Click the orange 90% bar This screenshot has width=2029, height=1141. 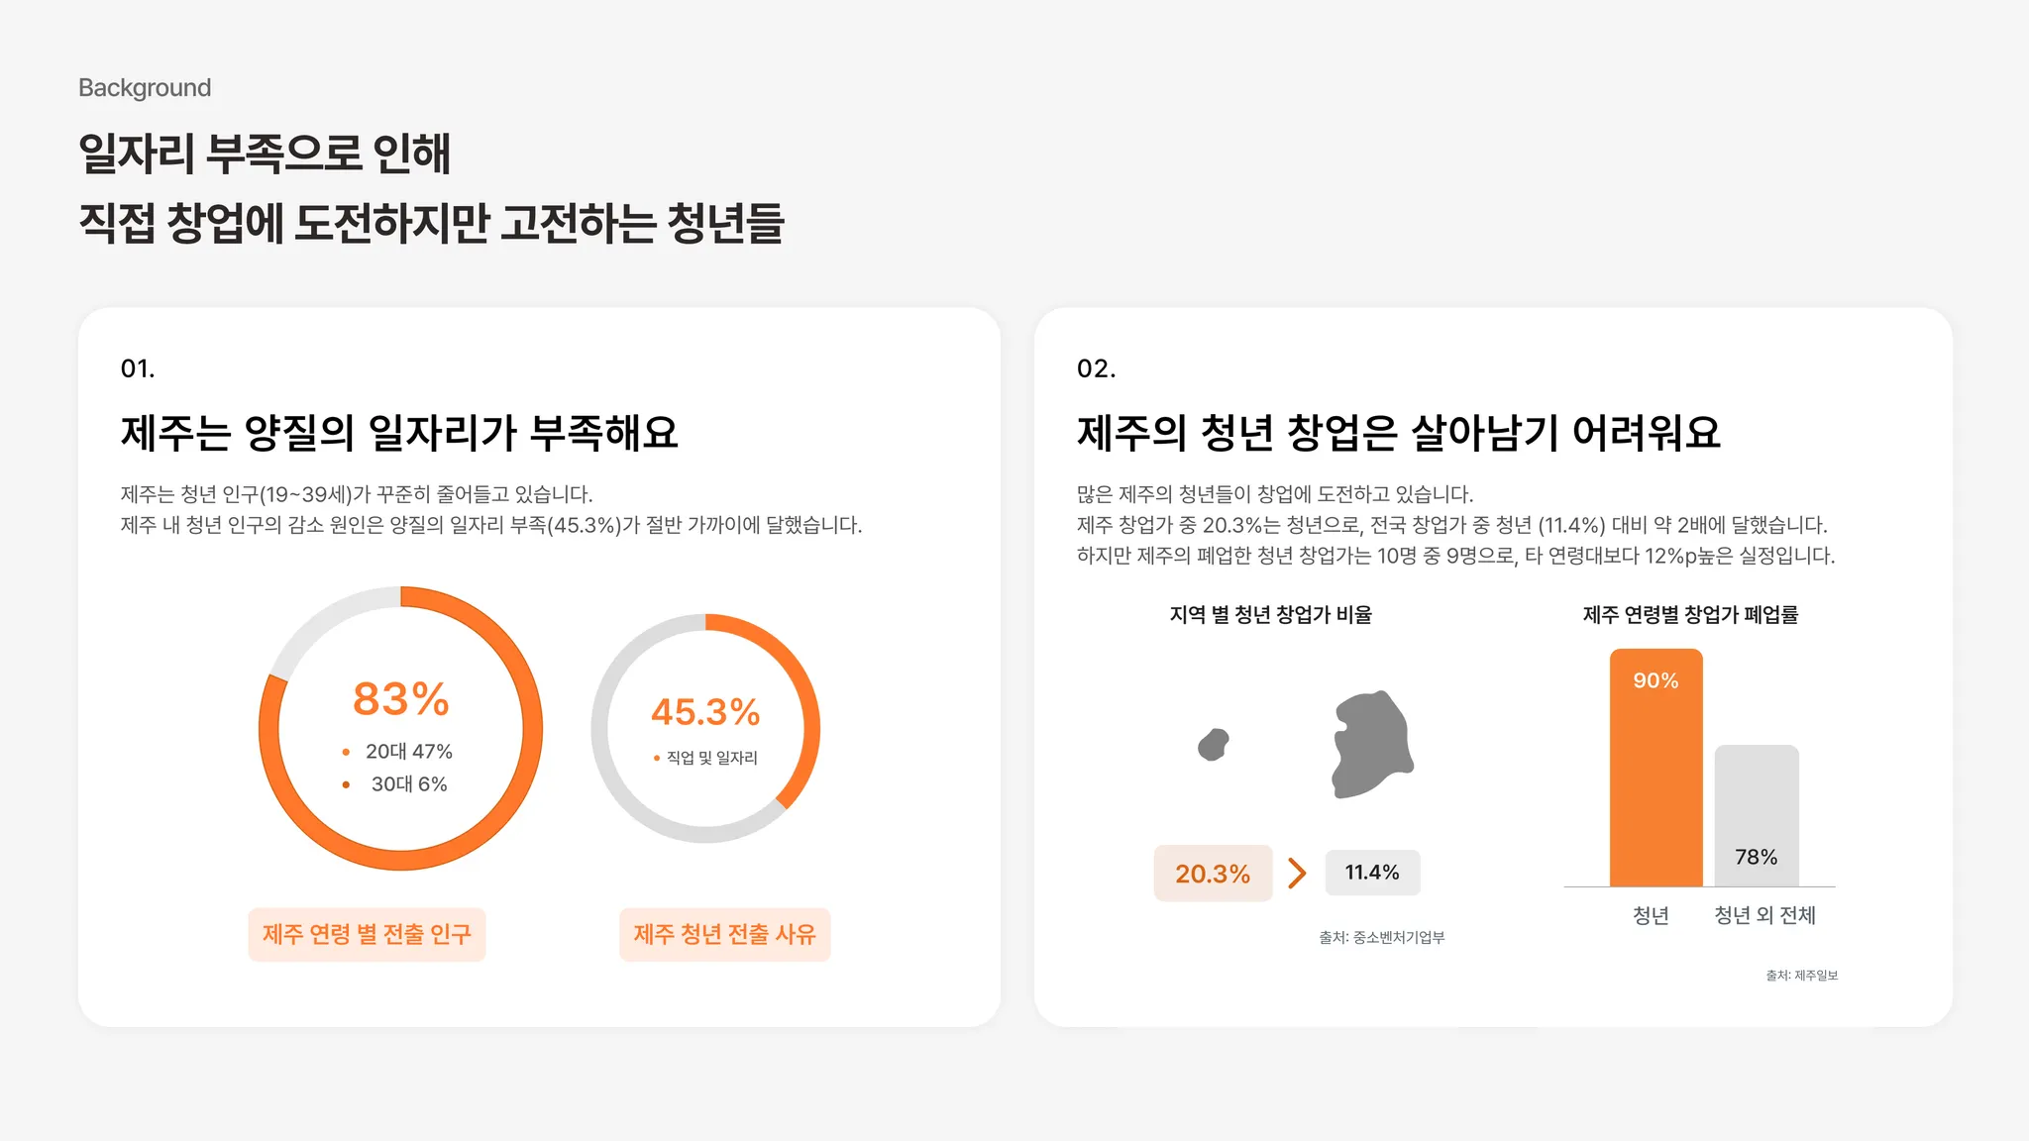click(x=1656, y=768)
